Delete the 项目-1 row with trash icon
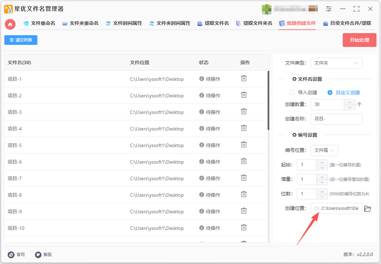The image size is (381, 264). point(244,78)
